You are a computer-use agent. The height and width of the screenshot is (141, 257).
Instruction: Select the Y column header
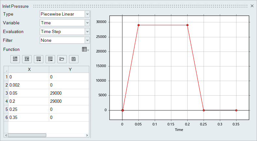[x=69, y=69]
